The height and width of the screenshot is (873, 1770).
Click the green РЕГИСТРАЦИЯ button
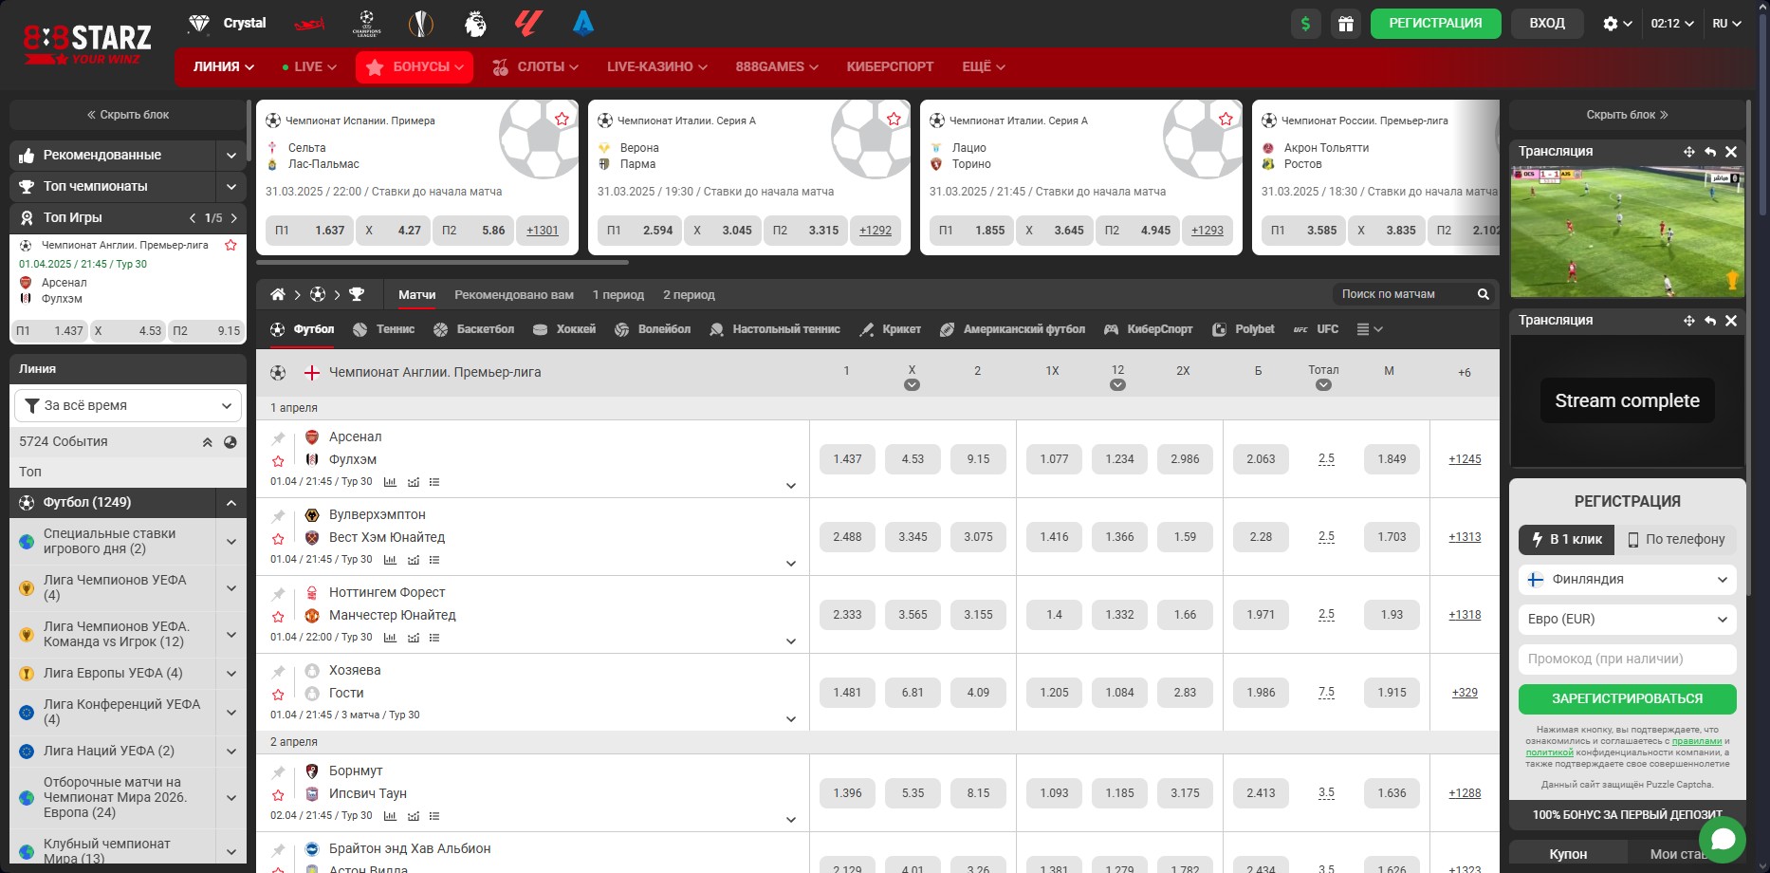(1435, 24)
